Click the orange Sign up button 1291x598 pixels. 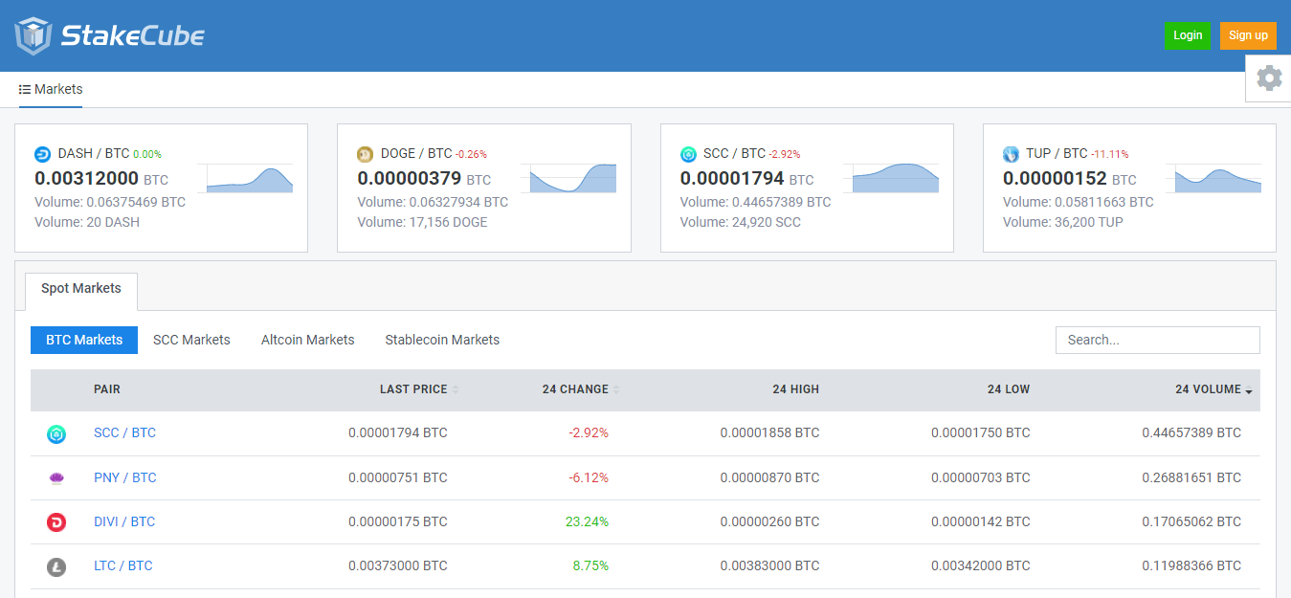1248,35
